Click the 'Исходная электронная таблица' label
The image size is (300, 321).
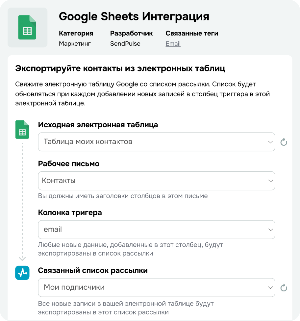[98, 125]
